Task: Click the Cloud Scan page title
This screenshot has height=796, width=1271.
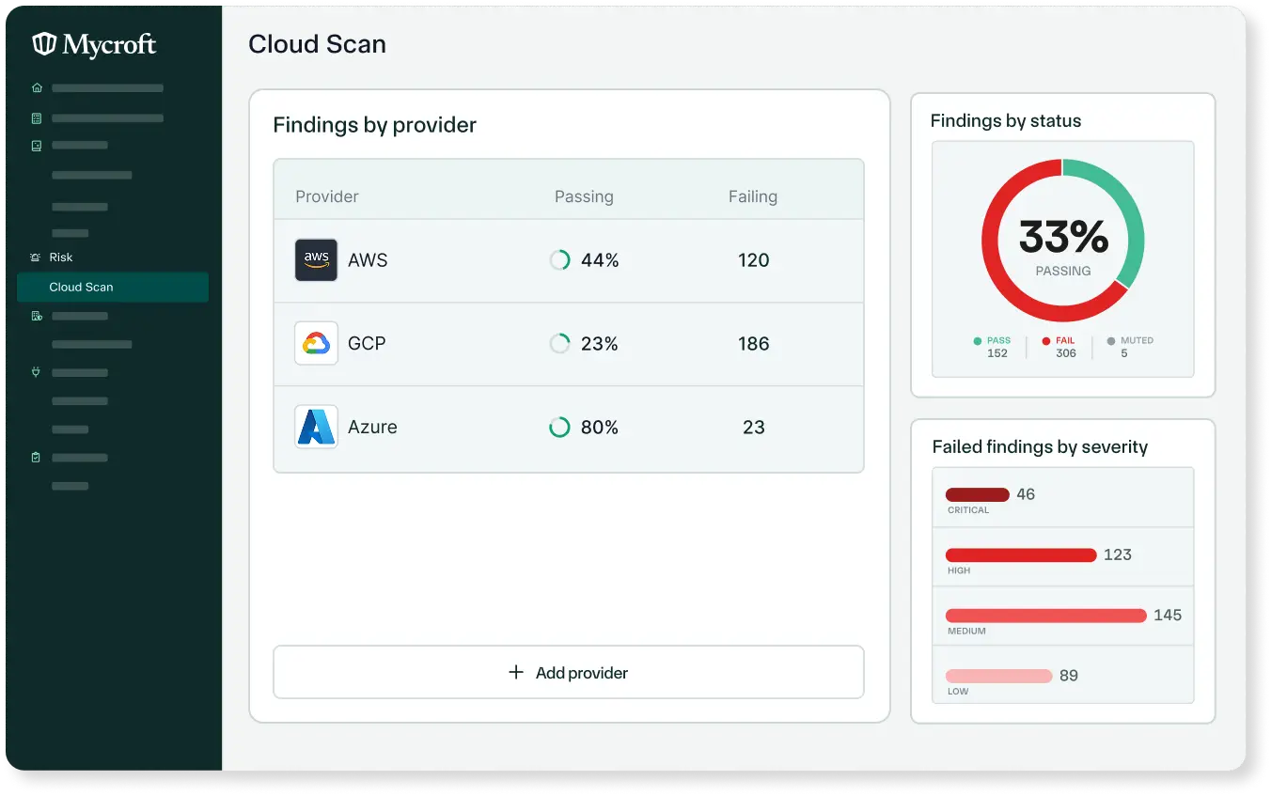Action: [317, 44]
